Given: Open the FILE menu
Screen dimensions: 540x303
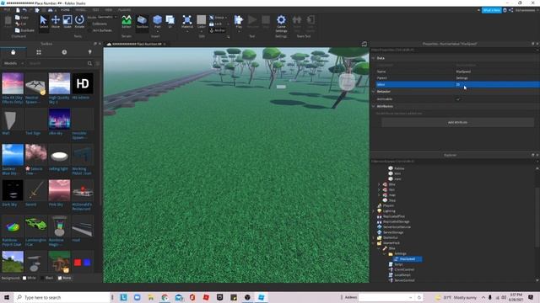Looking at the screenshot, I should 7,10.
